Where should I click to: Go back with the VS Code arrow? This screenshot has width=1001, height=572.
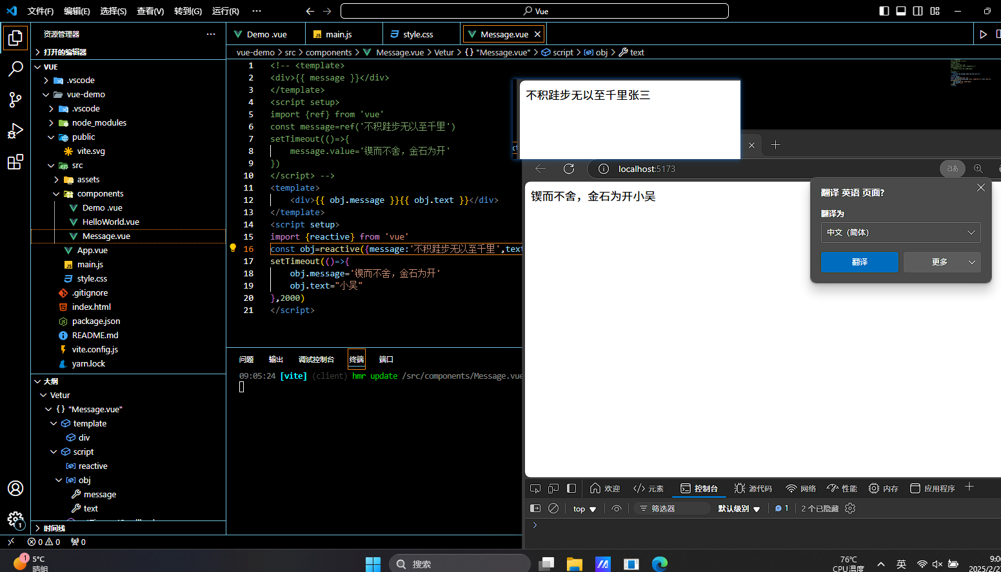[310, 11]
